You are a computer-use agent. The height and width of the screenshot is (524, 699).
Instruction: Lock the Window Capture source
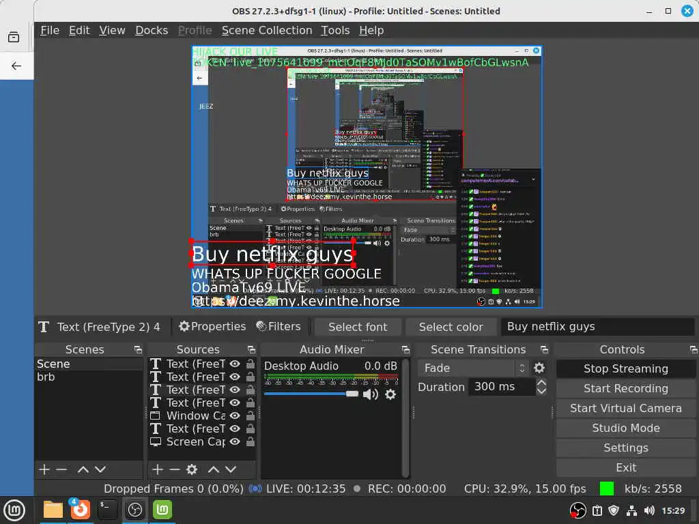251,416
